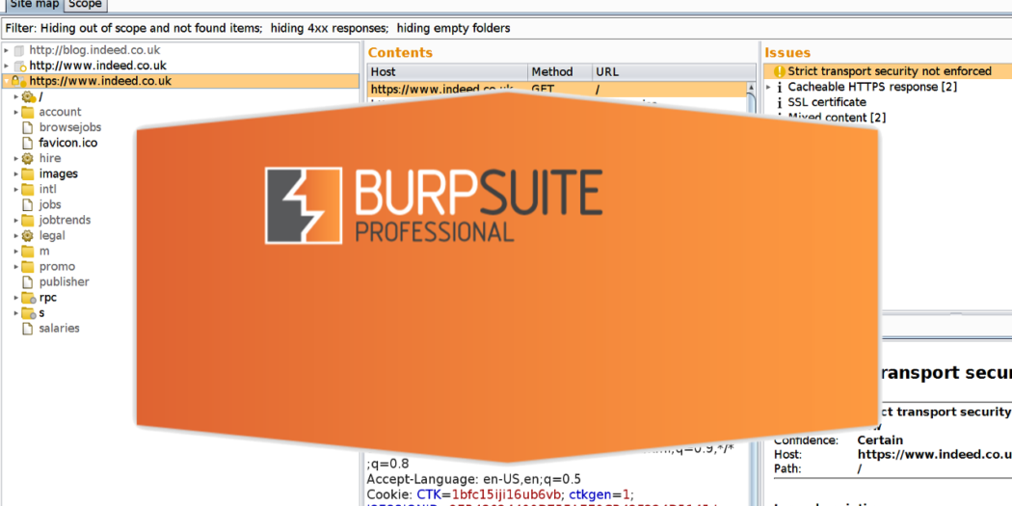Select the salaries tree item
Image resolution: width=1012 pixels, height=506 pixels.
click(x=60, y=329)
